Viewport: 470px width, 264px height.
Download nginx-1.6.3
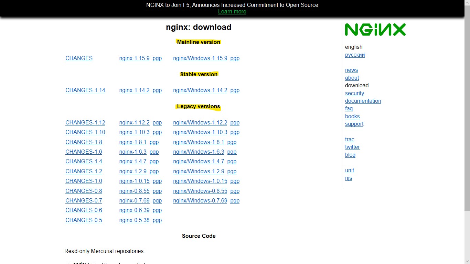(133, 152)
